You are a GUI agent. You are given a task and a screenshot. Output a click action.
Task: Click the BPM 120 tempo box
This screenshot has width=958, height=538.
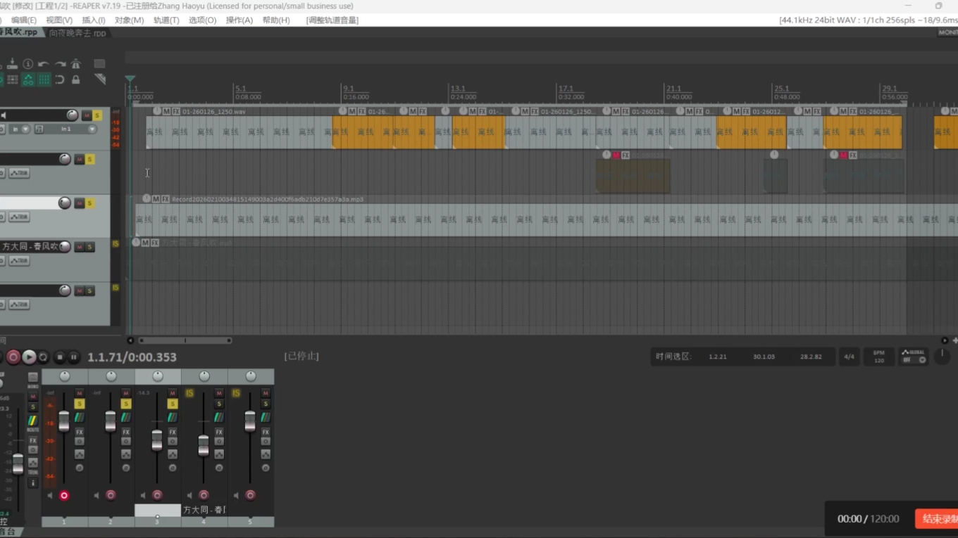[879, 357]
